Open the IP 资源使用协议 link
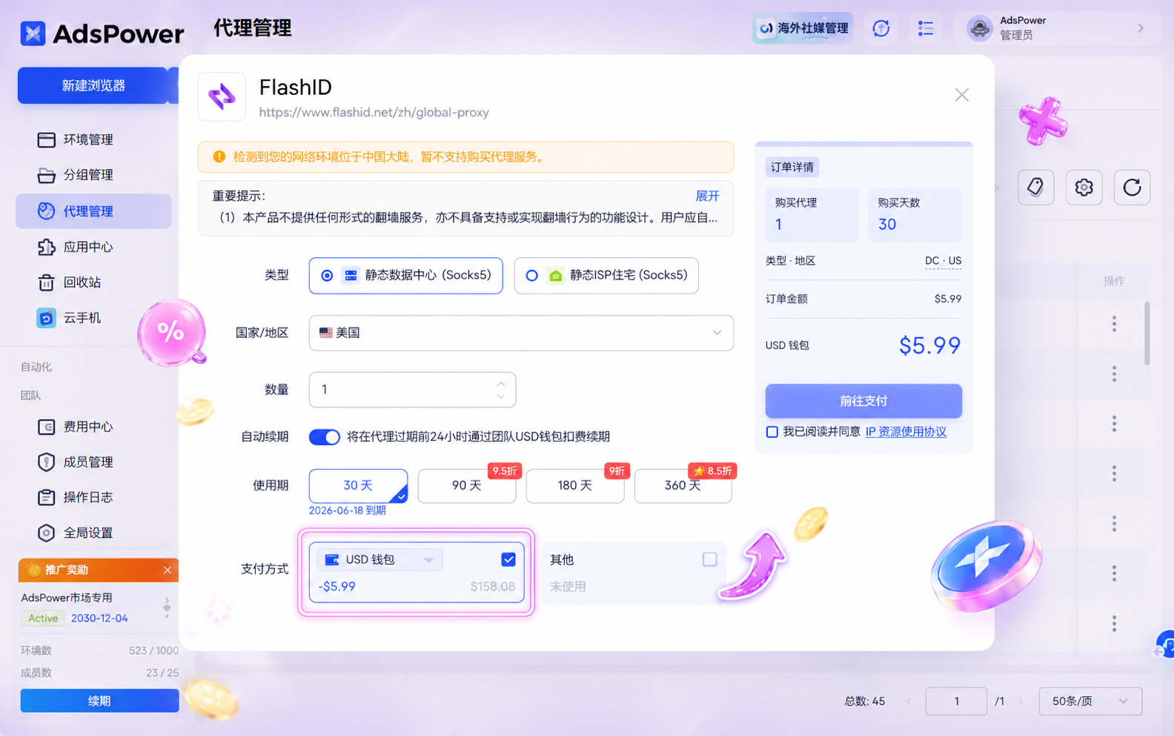 click(x=906, y=432)
